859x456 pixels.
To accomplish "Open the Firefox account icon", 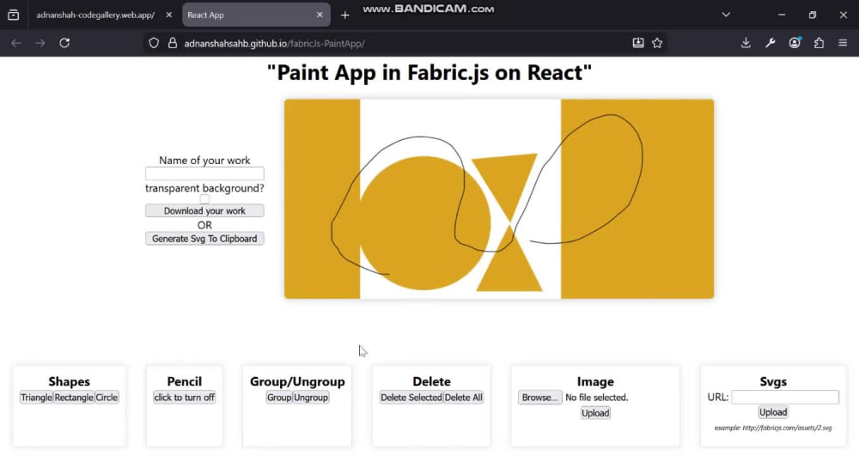I will click(795, 43).
